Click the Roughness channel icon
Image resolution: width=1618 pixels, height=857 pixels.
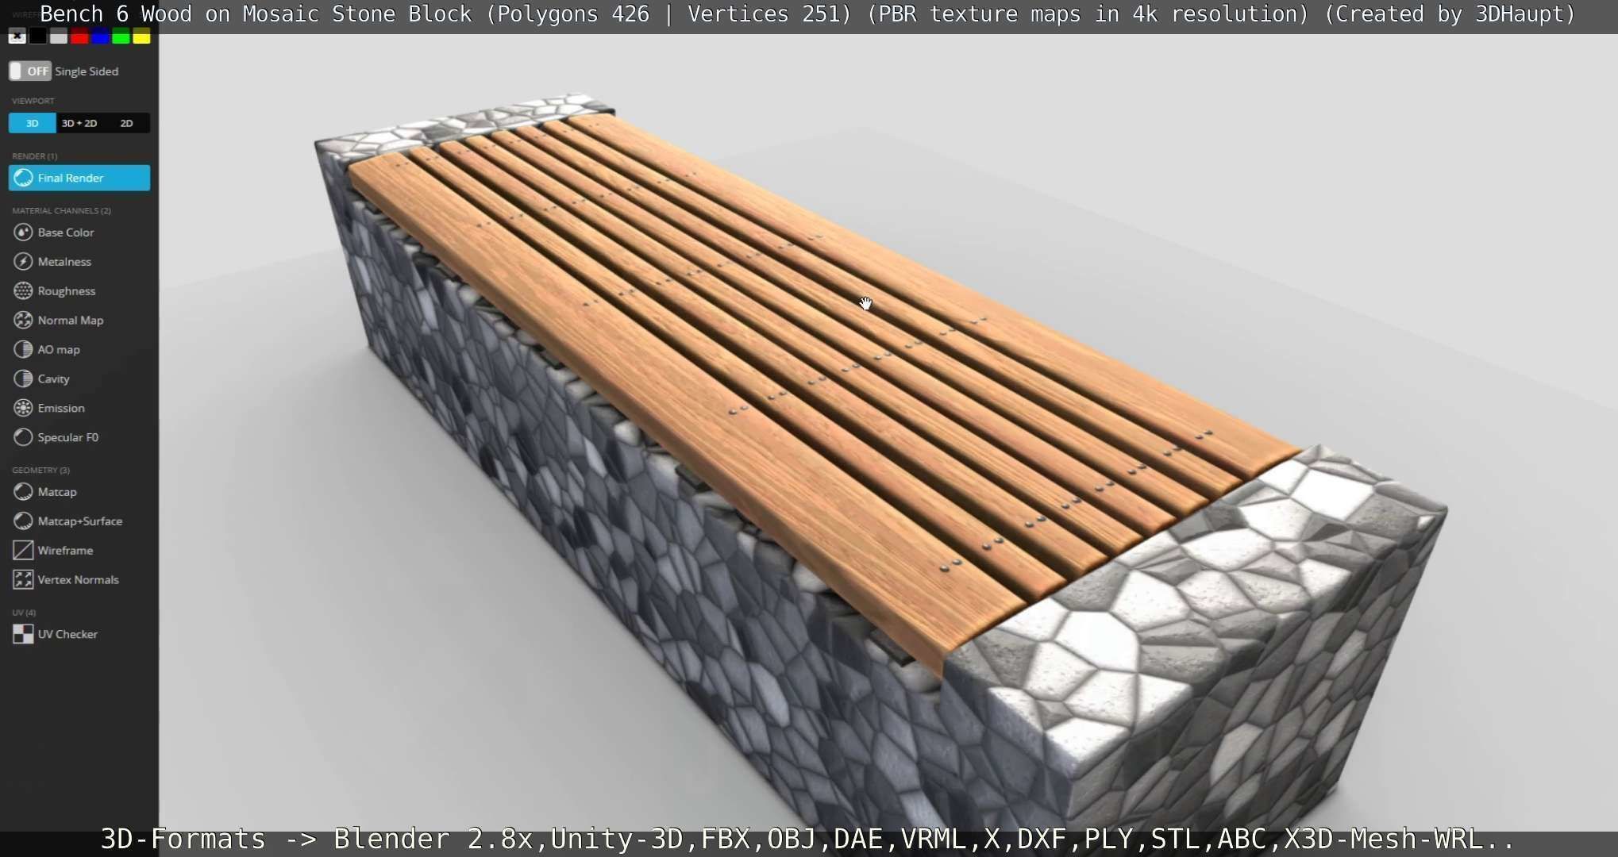click(x=23, y=291)
